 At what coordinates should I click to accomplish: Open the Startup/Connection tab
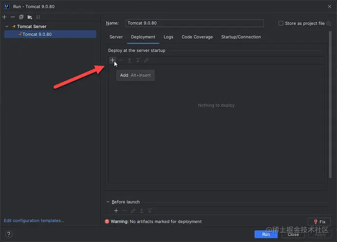pos(241,37)
